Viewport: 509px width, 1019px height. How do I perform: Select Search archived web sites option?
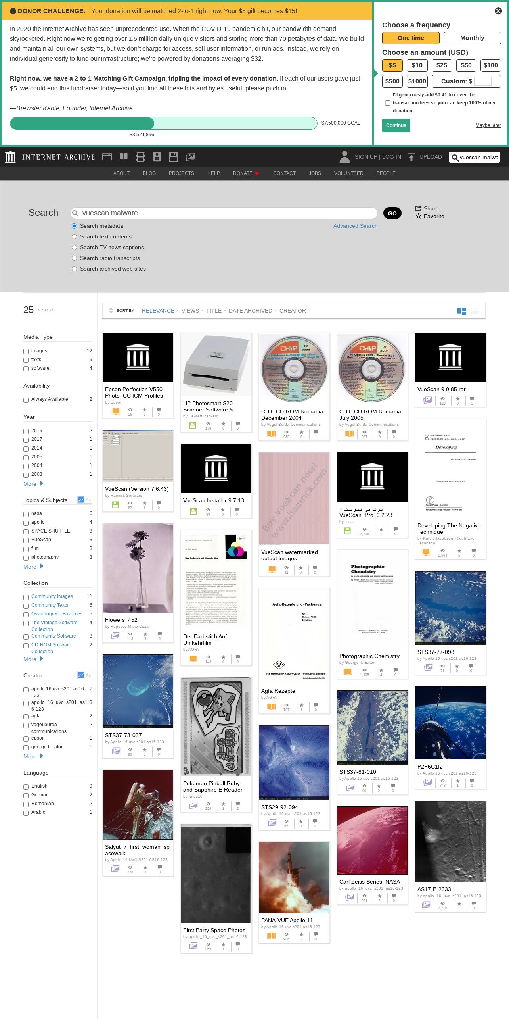click(74, 269)
